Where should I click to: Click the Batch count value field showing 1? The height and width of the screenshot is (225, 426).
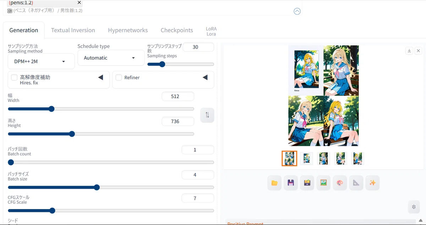[x=198, y=150]
